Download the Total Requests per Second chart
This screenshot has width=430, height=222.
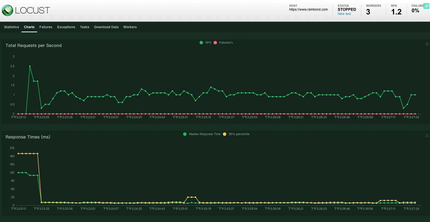[x=427, y=44]
